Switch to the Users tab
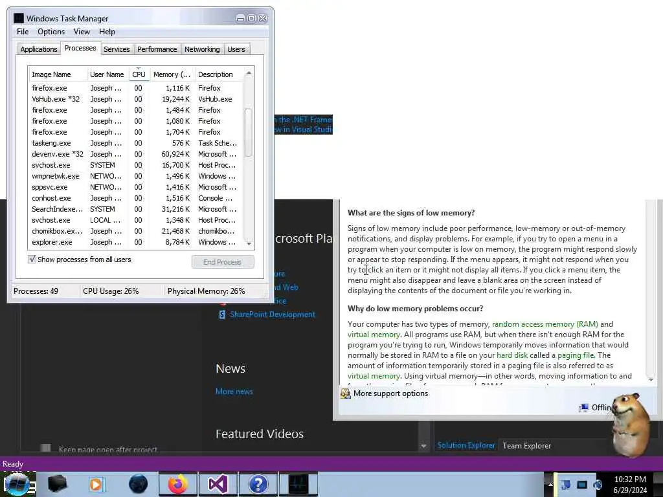The image size is (663, 497). [x=236, y=49]
